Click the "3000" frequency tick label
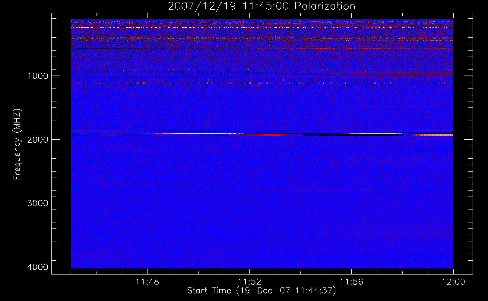Image resolution: width=488 pixels, height=301 pixels. click(38, 203)
